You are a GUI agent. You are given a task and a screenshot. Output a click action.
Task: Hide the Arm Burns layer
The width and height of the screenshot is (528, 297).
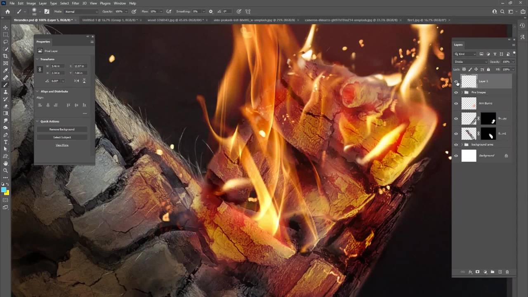[456, 104]
